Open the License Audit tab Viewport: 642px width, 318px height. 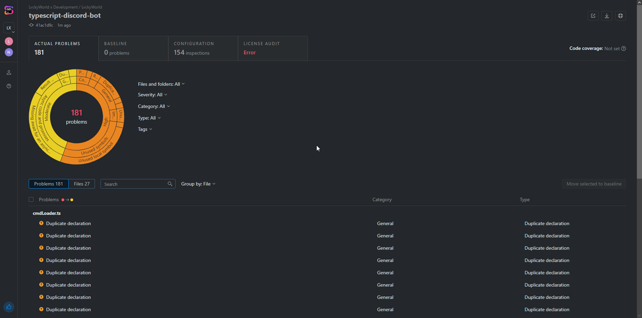coord(272,49)
